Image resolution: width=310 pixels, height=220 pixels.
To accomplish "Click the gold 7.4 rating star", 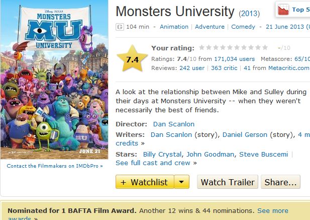I will click(x=132, y=59).
